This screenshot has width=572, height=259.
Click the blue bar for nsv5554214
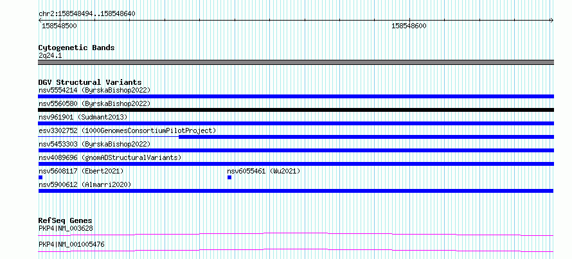[296, 96]
